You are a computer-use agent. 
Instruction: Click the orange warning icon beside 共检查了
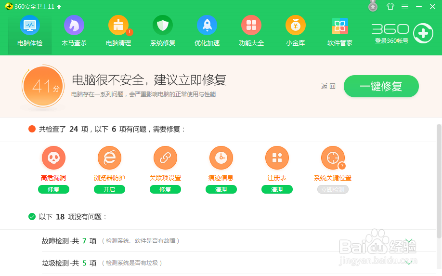pos(32,129)
